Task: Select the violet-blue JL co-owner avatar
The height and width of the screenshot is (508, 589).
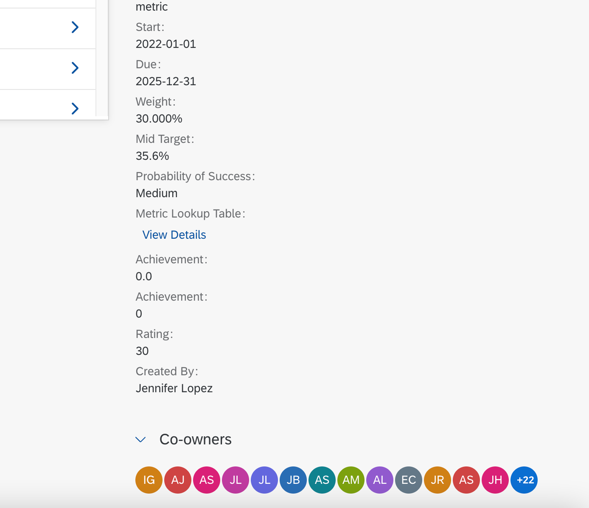Action: (264, 480)
